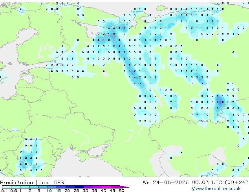Click the legend label '0.5'

click(14, 190)
